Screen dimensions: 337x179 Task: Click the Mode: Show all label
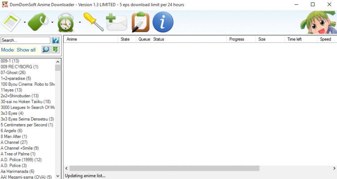click(18, 50)
